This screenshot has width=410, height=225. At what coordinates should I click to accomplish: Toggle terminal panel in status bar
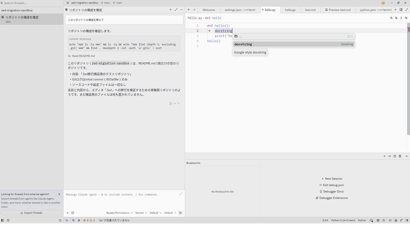(378, 221)
